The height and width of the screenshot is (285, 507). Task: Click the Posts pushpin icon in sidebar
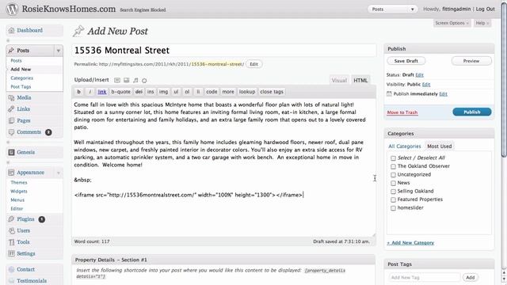(x=11, y=51)
